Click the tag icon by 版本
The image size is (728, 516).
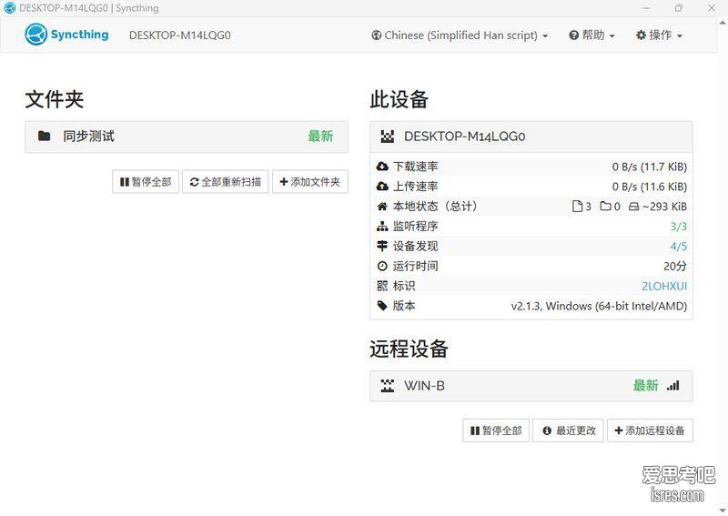click(x=382, y=306)
